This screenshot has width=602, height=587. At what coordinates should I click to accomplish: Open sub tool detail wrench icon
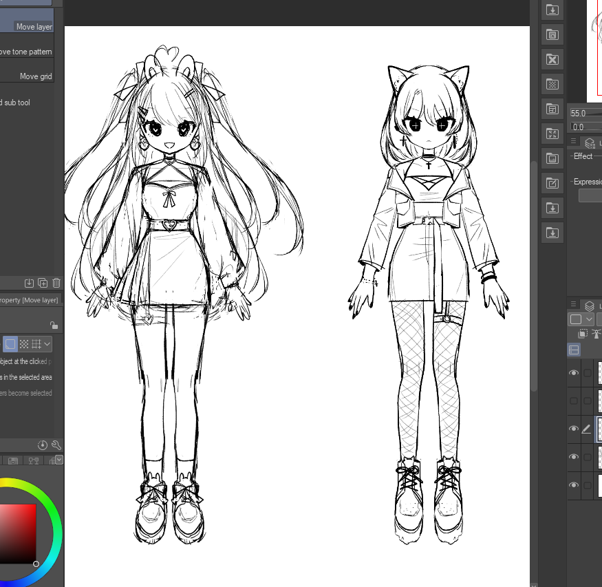56,445
